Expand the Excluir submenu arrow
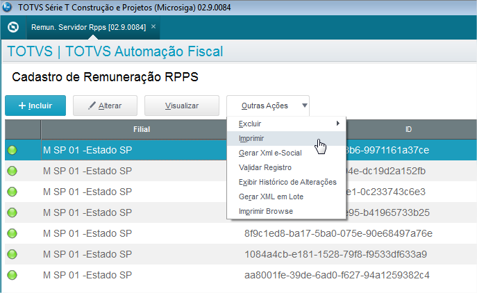This screenshot has width=477, height=293. (x=337, y=124)
